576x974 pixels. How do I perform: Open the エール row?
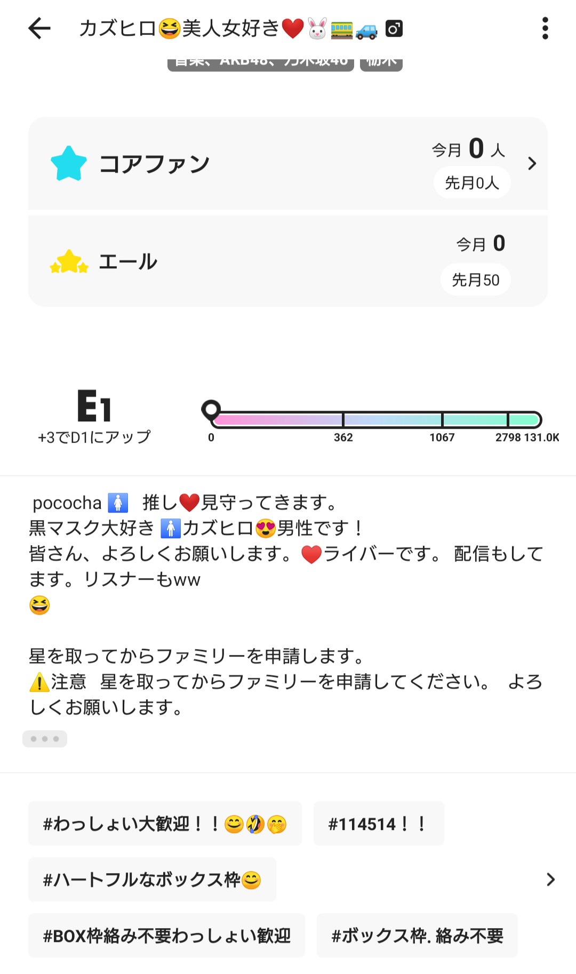288,261
